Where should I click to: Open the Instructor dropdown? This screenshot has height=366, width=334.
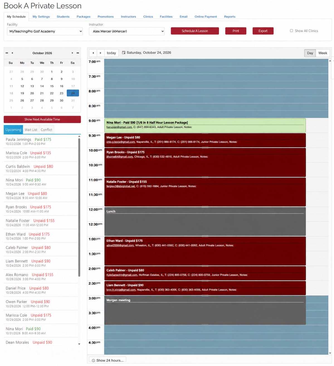[x=127, y=31]
